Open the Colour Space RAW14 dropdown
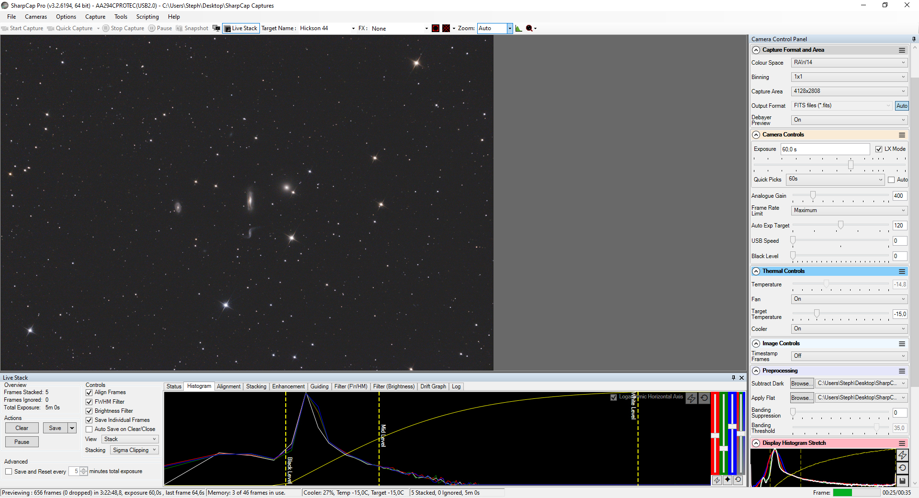Screen dimensions: 919x498 [850, 62]
